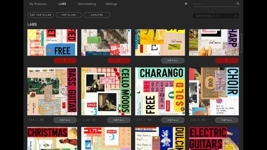Click the 228.3 MB size label
267x150 pixels.
[x=198, y=120]
